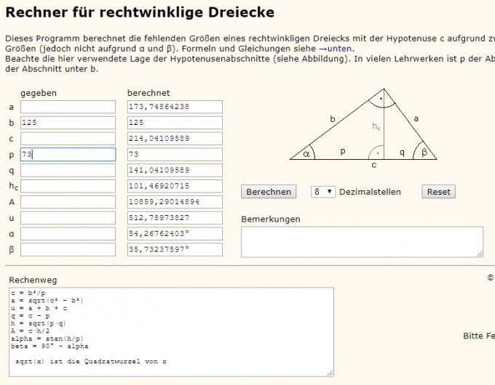Select computed area value 10859,29014894
Image resolution: width=495 pixels, height=385 pixels.
[x=175, y=202]
